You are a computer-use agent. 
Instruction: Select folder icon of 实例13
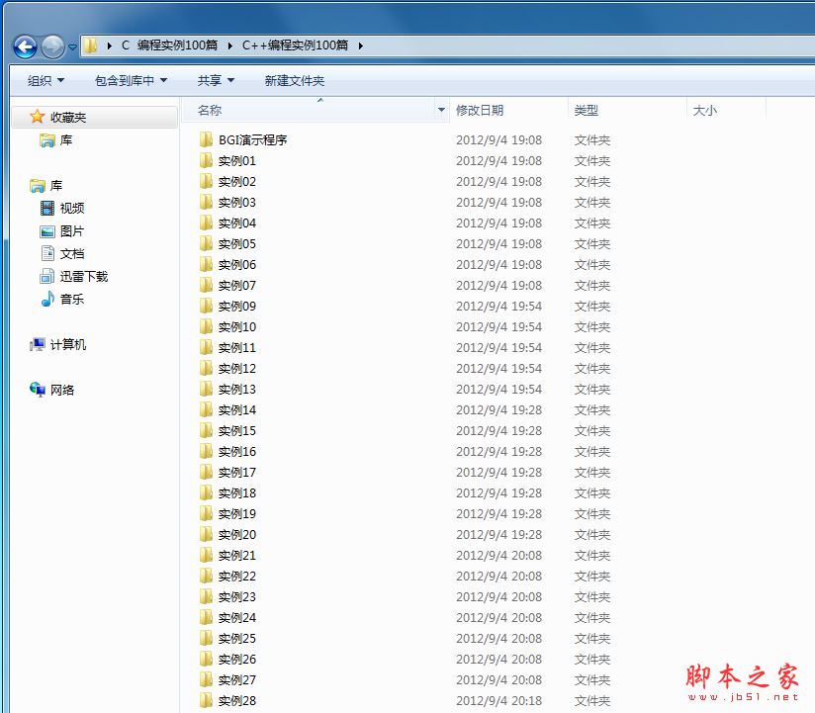point(207,389)
